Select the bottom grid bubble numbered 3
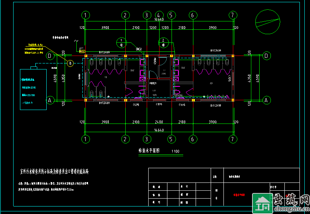The image size is (310, 214). (x=146, y=139)
